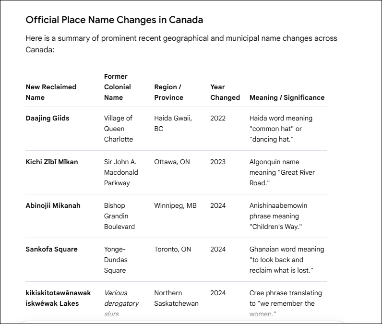Click the 2022 year cell
The image size is (382, 324).
tap(218, 118)
